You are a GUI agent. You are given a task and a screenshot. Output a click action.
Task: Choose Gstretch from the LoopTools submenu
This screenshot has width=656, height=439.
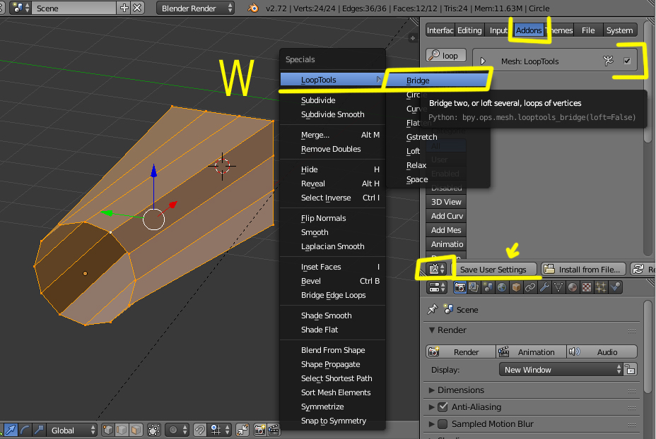[422, 137]
